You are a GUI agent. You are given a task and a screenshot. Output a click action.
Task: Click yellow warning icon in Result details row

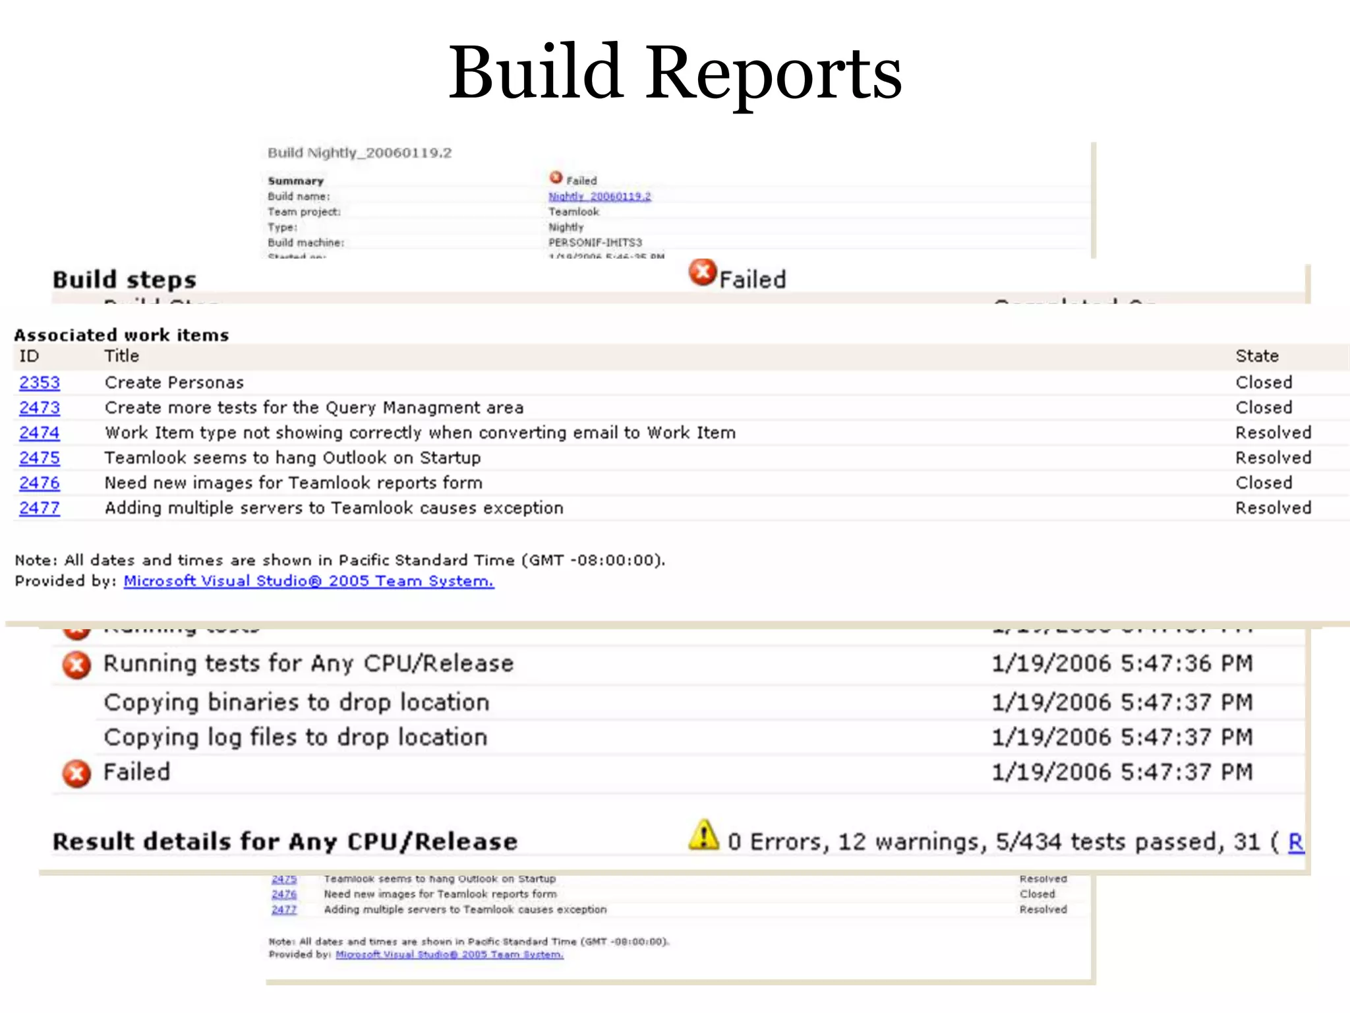point(703,836)
